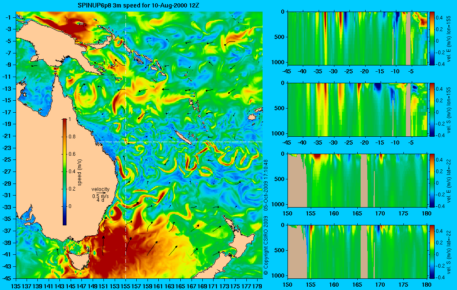
Task: Click colorbar of the vel. S lon=155 panel
Action: 432,109
